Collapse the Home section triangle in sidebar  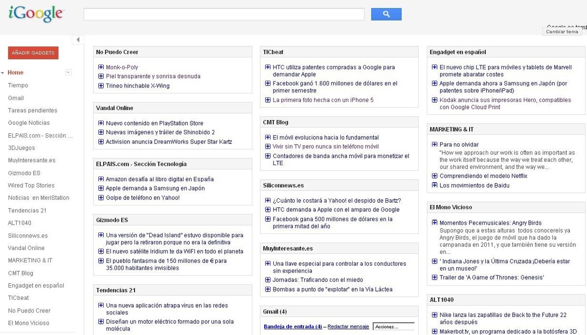click(3, 73)
